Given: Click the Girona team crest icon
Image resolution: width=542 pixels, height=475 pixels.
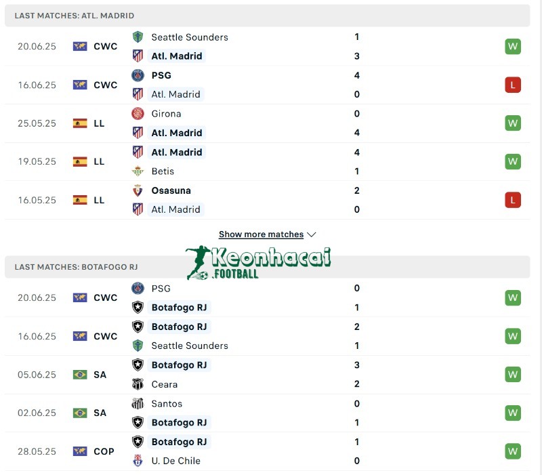Looking at the screenshot, I should click(x=138, y=114).
